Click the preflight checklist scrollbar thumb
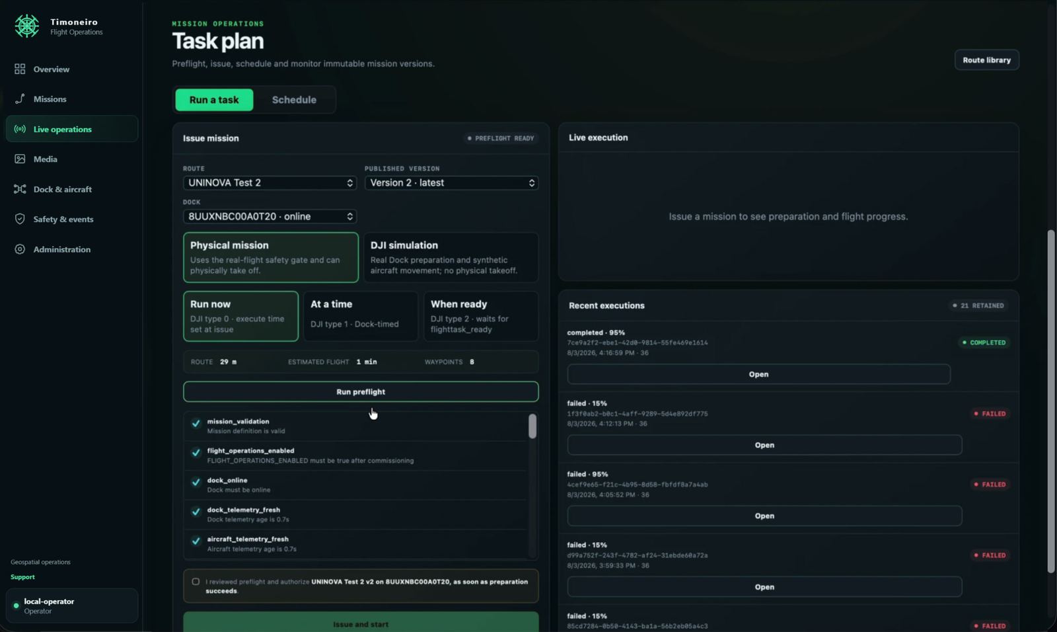Screen dimensions: 1057x632 point(532,426)
